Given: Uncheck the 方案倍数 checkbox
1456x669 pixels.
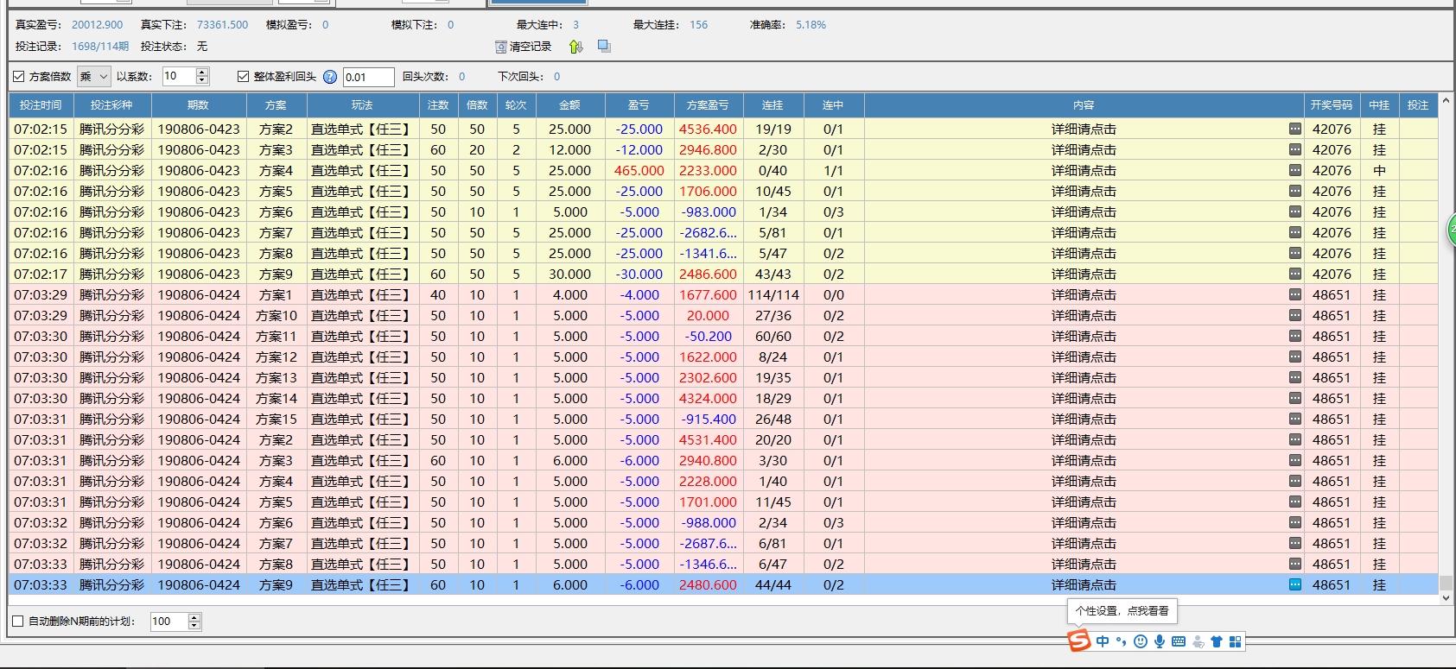Looking at the screenshot, I should (x=18, y=77).
